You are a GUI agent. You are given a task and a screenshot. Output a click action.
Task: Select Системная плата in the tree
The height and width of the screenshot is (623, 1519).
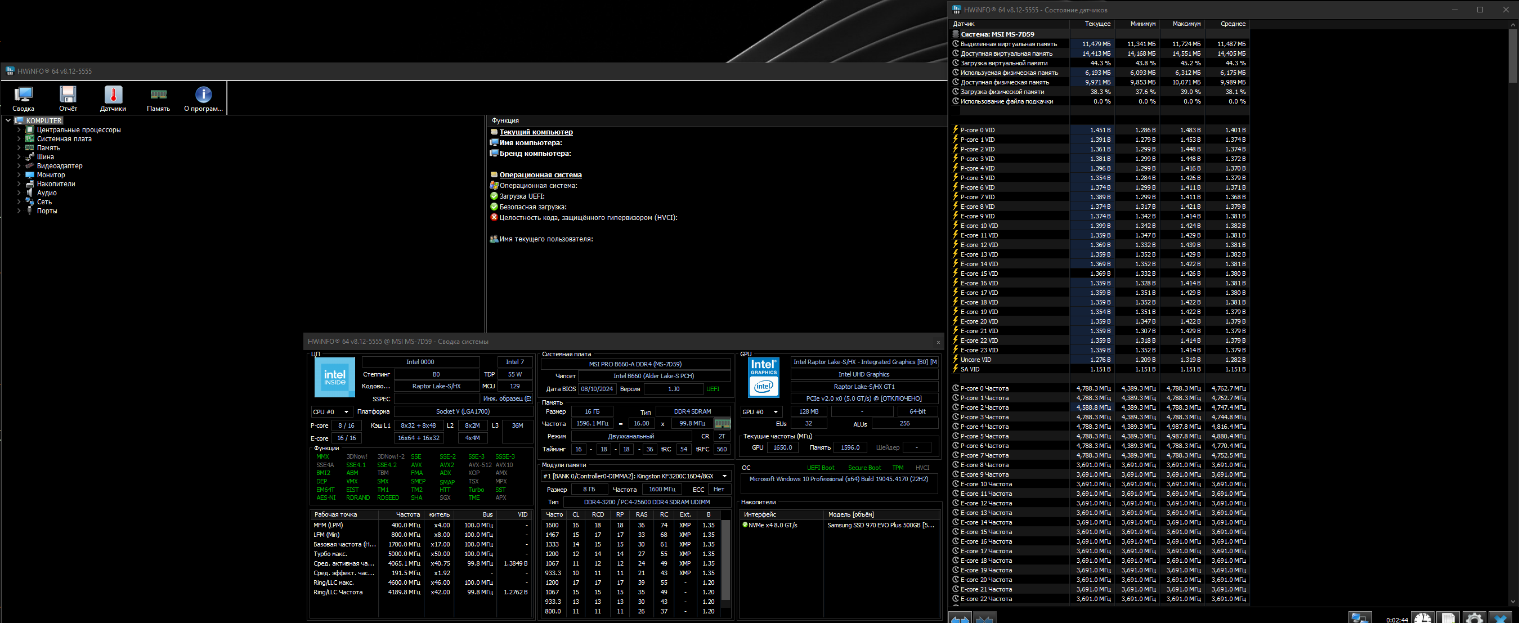[x=64, y=139]
